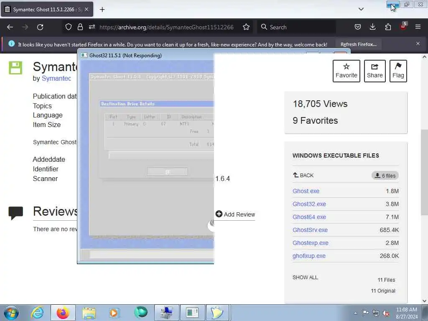Download Ghost.exe

[306, 191]
